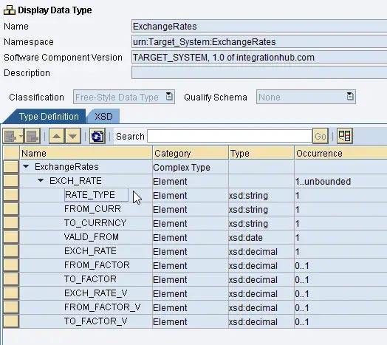Select the row marker for TO_FACTOR_V

click(11, 321)
